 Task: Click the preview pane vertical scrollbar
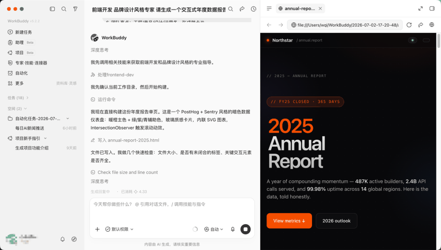[438, 41]
